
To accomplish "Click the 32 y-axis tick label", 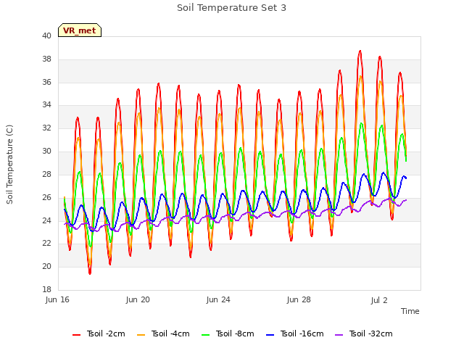I will [46, 128].
